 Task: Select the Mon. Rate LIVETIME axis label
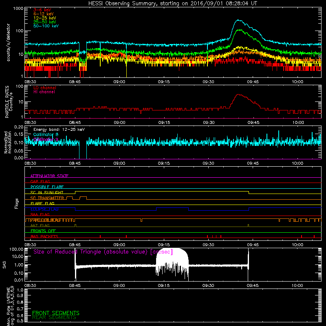point(11,306)
